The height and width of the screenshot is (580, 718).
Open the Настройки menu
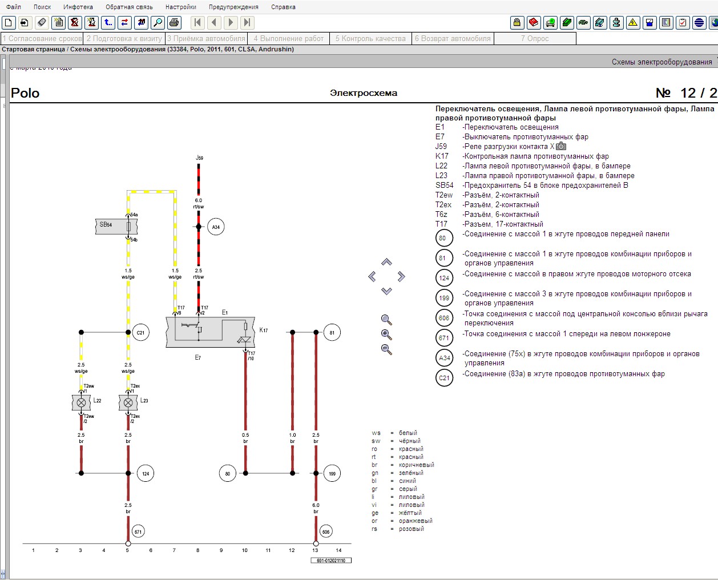coord(180,7)
